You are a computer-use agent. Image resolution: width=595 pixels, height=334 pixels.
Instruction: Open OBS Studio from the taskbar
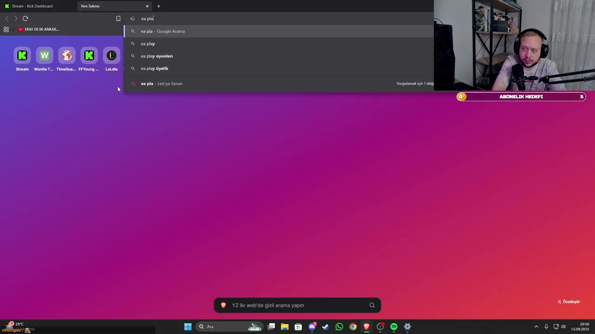tap(380, 327)
